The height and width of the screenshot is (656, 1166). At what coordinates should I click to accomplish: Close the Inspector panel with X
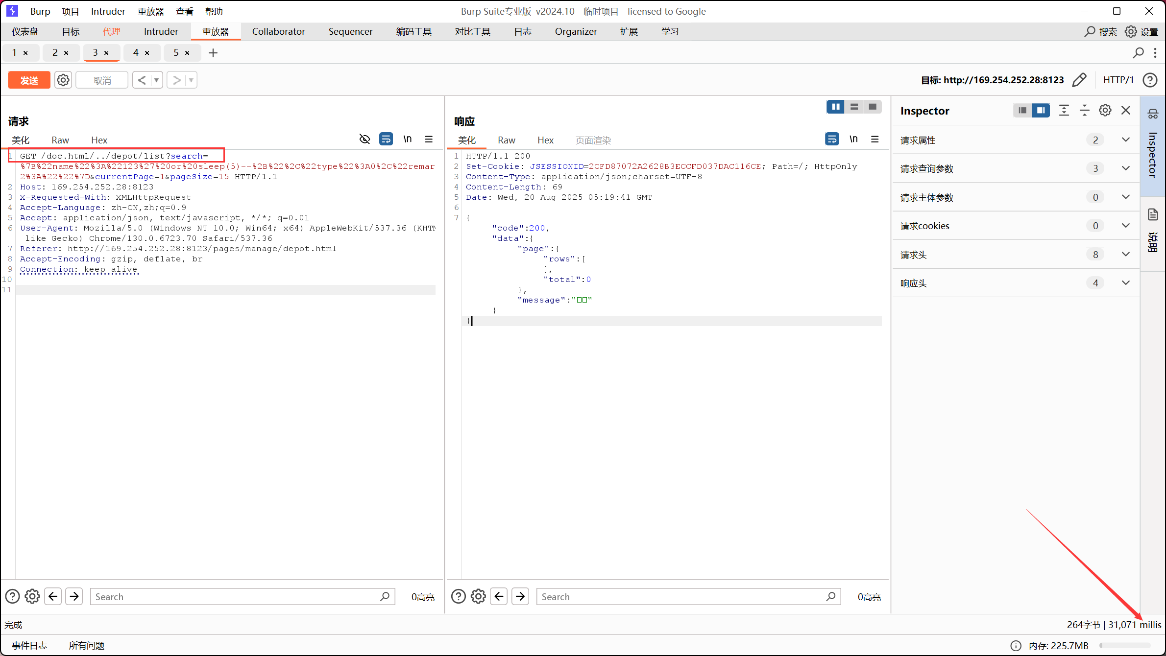pos(1126,111)
